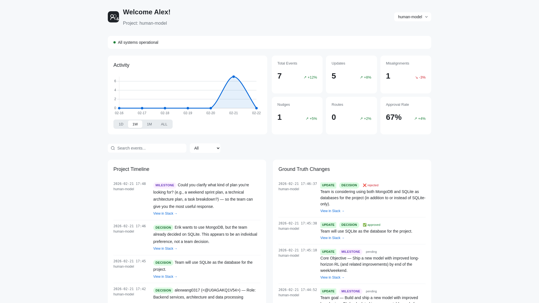
Task: Click the pending status on the 17:44:52 change
Action: coord(371,291)
